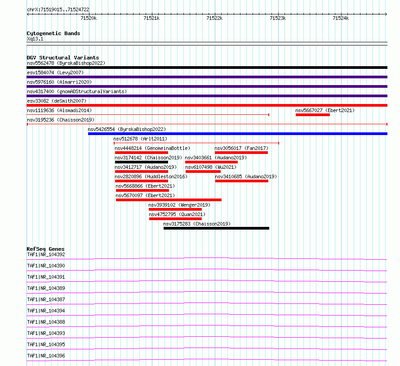This screenshot has width=400, height=366.
Task: Click the blue nsv5426554 variant bar
Action: tap(238, 134)
